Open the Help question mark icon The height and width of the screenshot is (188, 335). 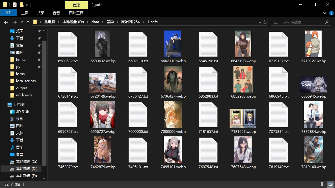click(x=331, y=13)
